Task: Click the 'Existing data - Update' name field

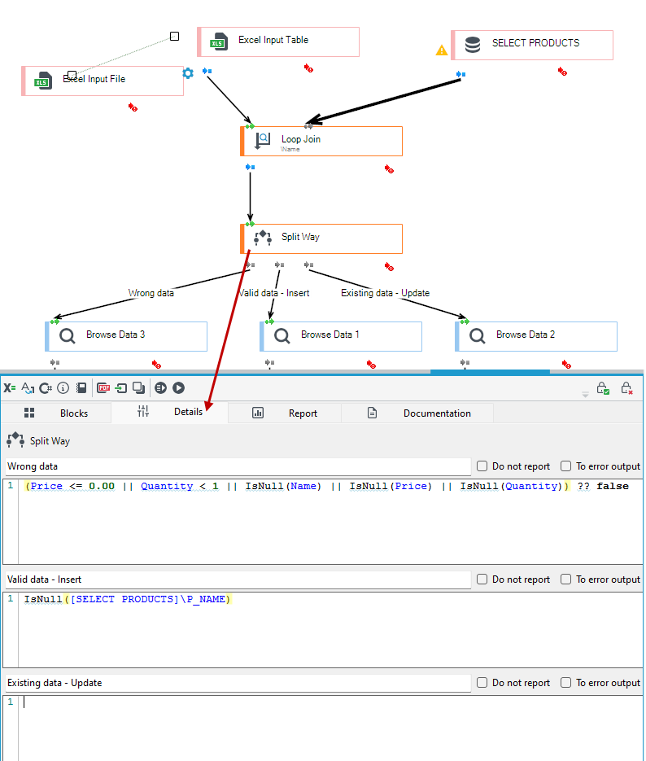Action: (x=238, y=683)
